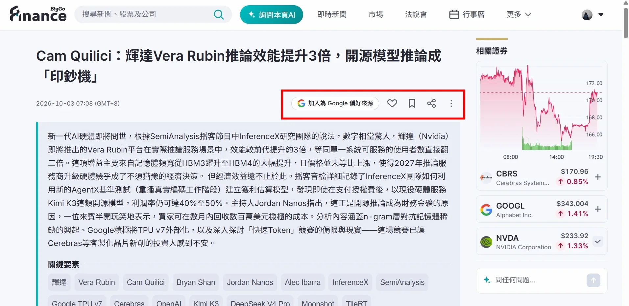Open the share icon options
Viewport: 629px width, 306px height.
pyautogui.click(x=431, y=103)
